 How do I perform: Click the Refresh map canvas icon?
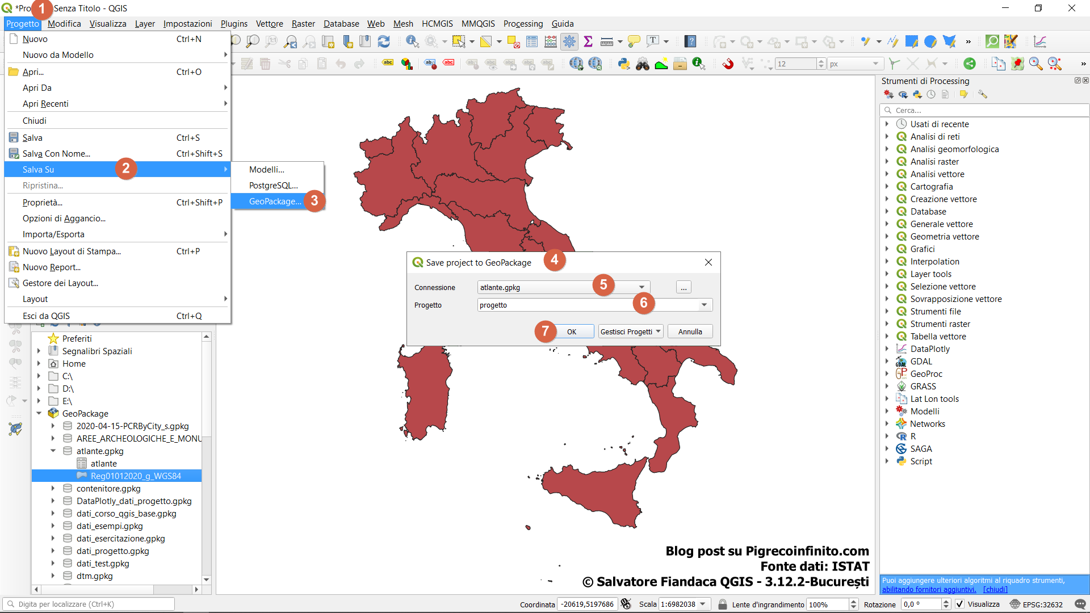click(x=384, y=41)
